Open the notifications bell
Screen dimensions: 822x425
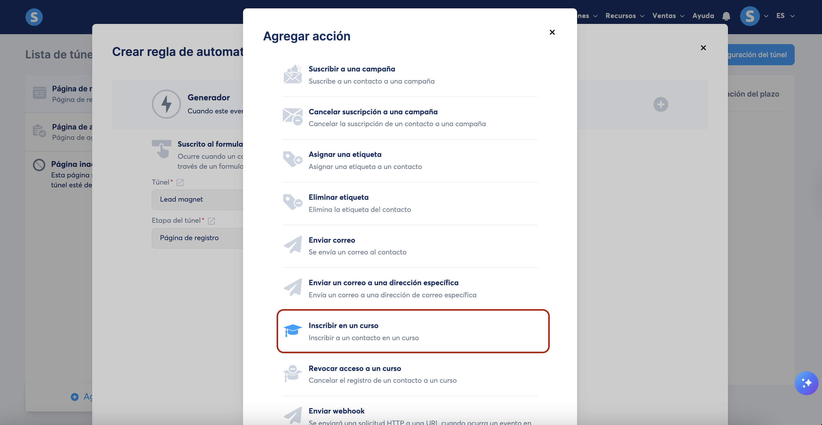coord(726,16)
